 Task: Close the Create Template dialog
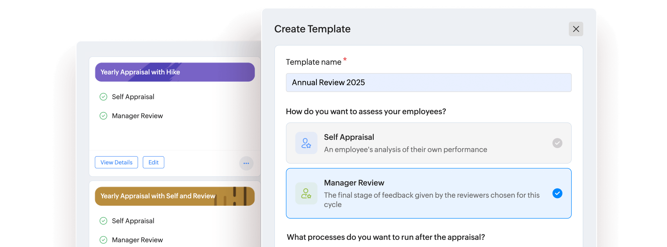576,29
